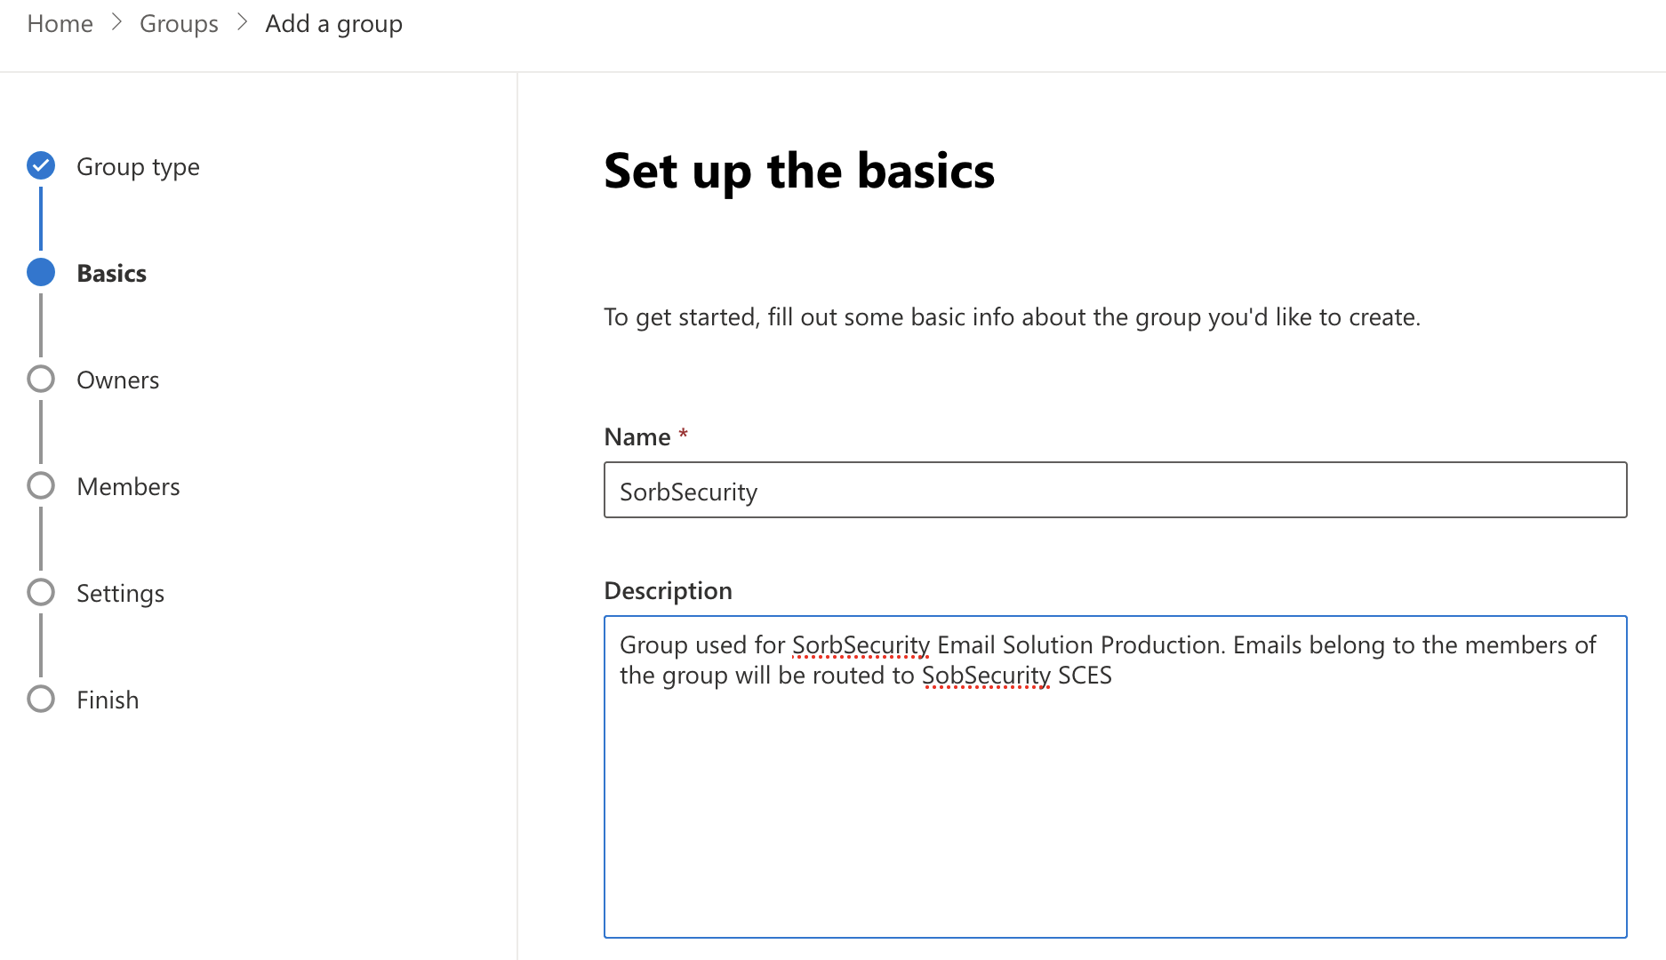Click the completed Group type step indicator
This screenshot has width=1666, height=960.
40,165
